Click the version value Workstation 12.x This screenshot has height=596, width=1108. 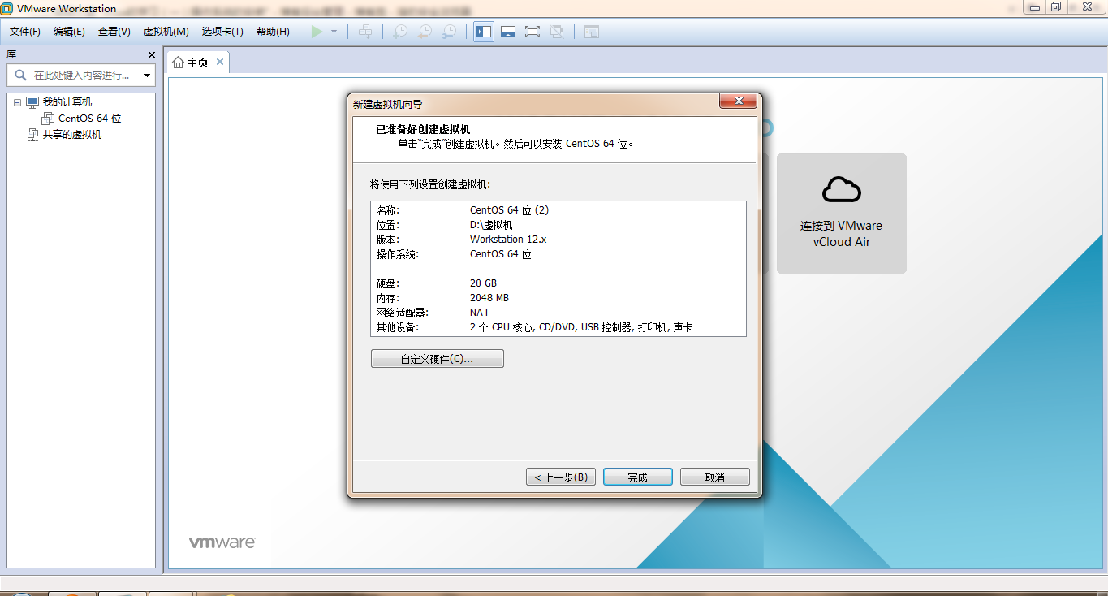click(509, 240)
